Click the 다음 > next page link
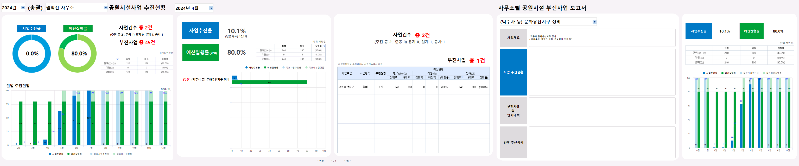799x166 pixels. pyautogui.click(x=348, y=161)
